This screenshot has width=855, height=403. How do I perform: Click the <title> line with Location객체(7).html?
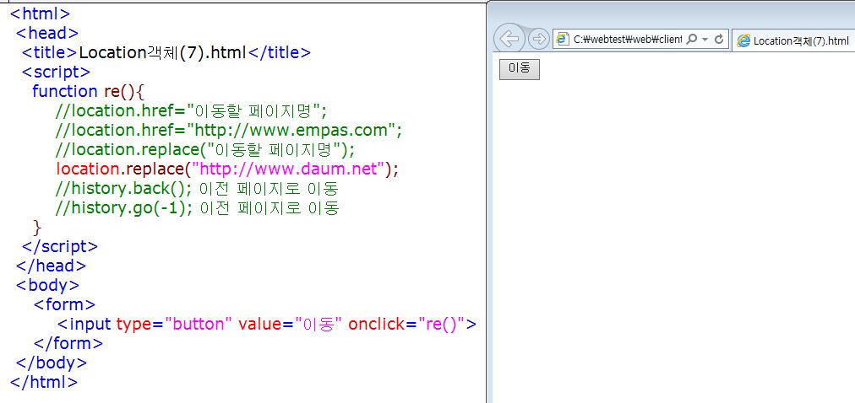pos(166,53)
